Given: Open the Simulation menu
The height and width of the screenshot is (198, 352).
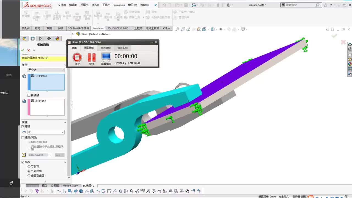Looking at the screenshot, I should 119,5.
